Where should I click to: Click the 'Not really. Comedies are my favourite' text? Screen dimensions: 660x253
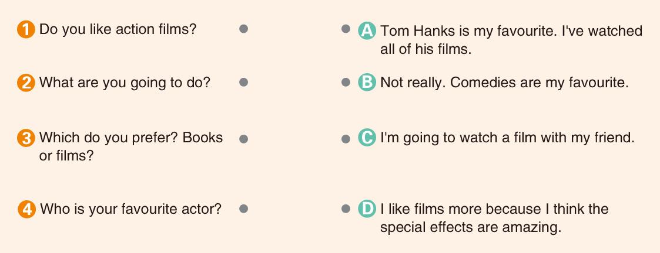click(x=504, y=83)
